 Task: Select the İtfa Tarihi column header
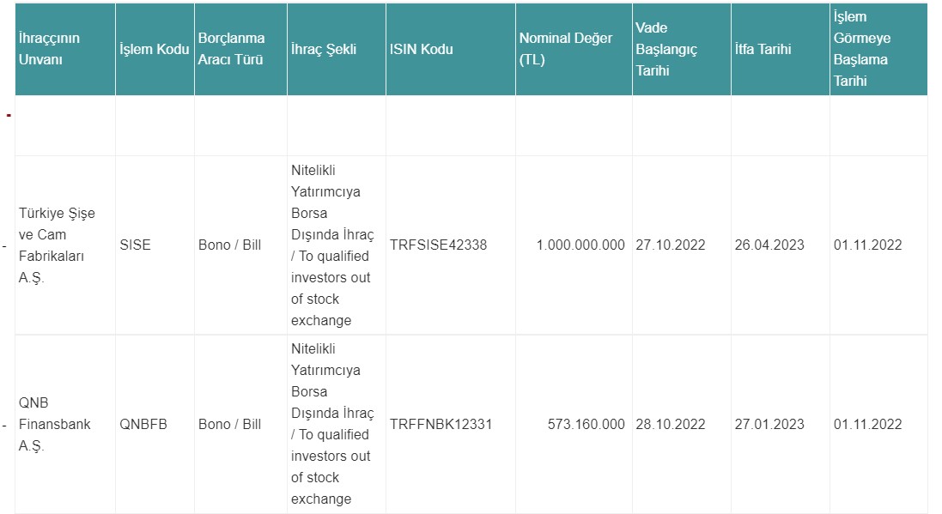pyautogui.click(x=780, y=49)
